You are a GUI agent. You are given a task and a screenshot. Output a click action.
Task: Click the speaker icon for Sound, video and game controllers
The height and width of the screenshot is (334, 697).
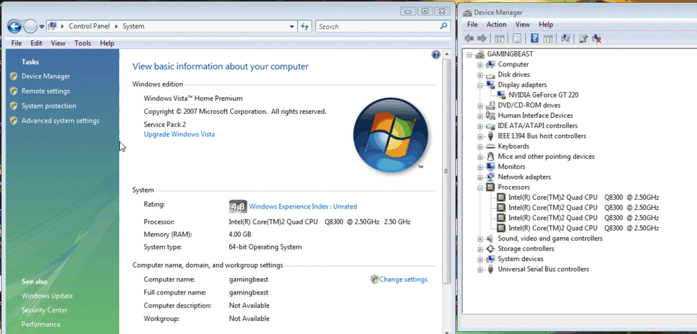click(491, 239)
